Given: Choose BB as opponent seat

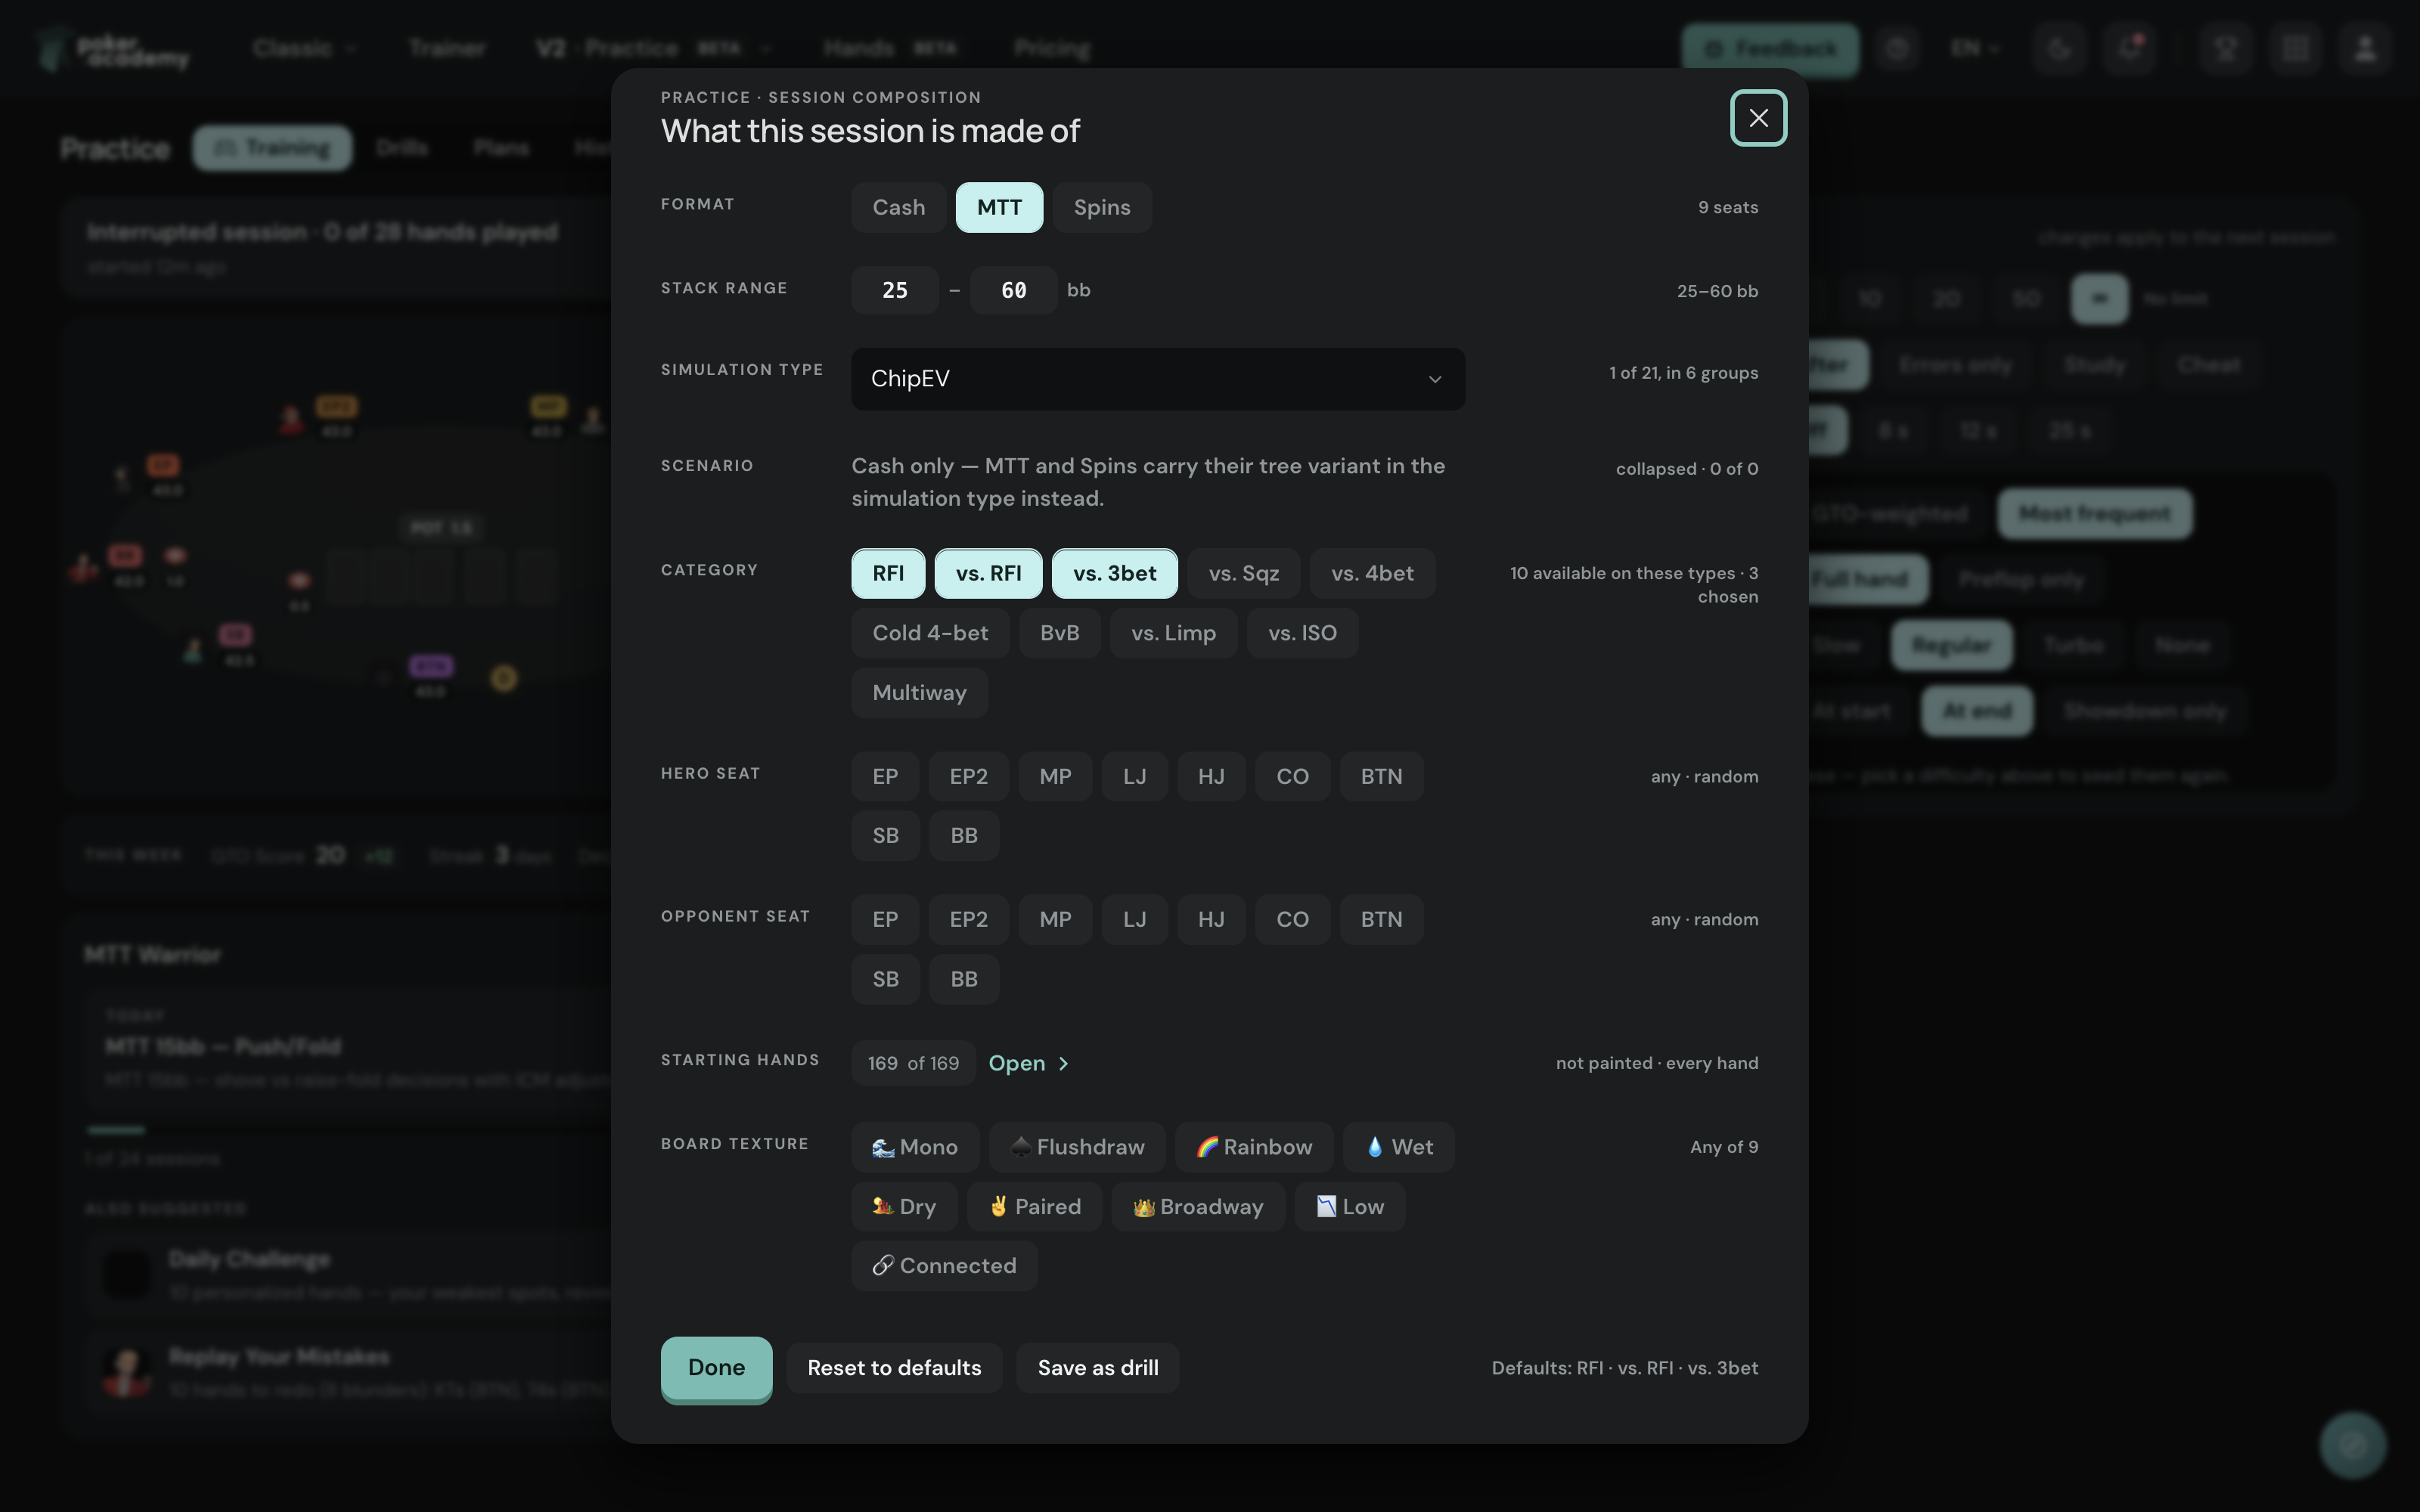Looking at the screenshot, I should point(964,979).
